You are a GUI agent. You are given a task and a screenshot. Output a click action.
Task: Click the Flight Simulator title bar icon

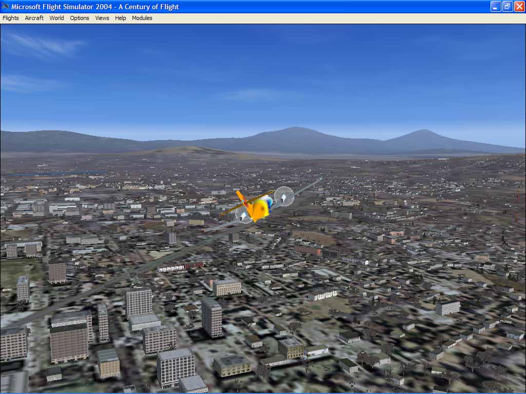coord(5,6)
